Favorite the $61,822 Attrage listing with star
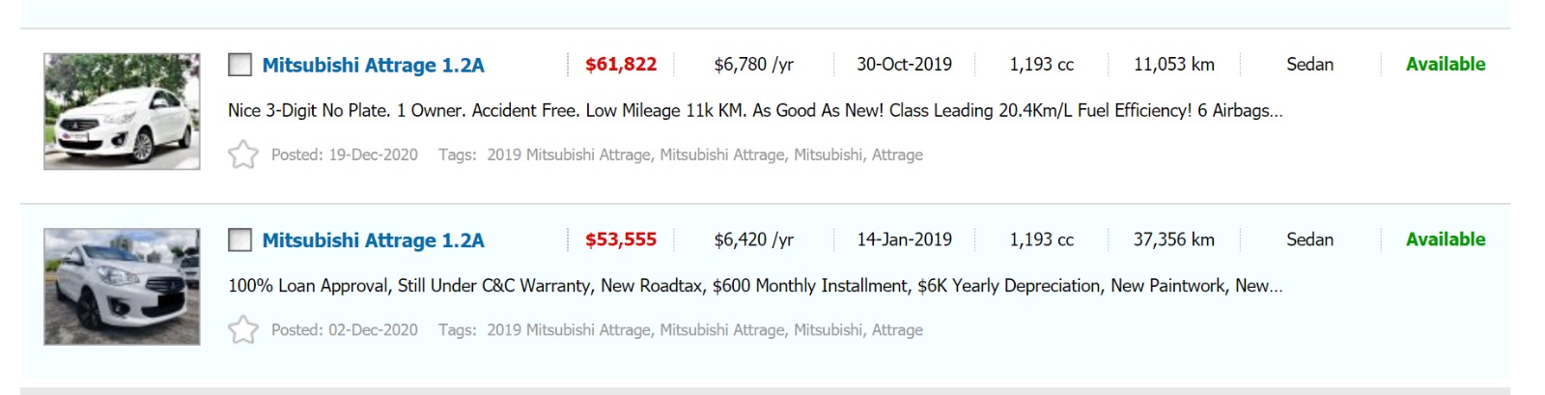 click(243, 155)
